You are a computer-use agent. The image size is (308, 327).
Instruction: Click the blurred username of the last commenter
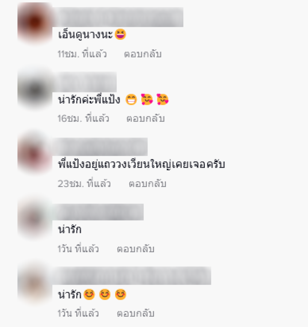pos(132,275)
